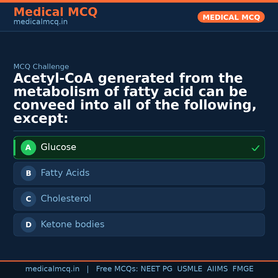278x278 pixels.
Task: Click the letter D option circle
Action: click(x=28, y=225)
